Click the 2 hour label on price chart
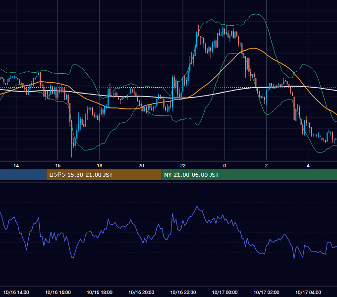This screenshot has width=337, height=297. (x=266, y=166)
